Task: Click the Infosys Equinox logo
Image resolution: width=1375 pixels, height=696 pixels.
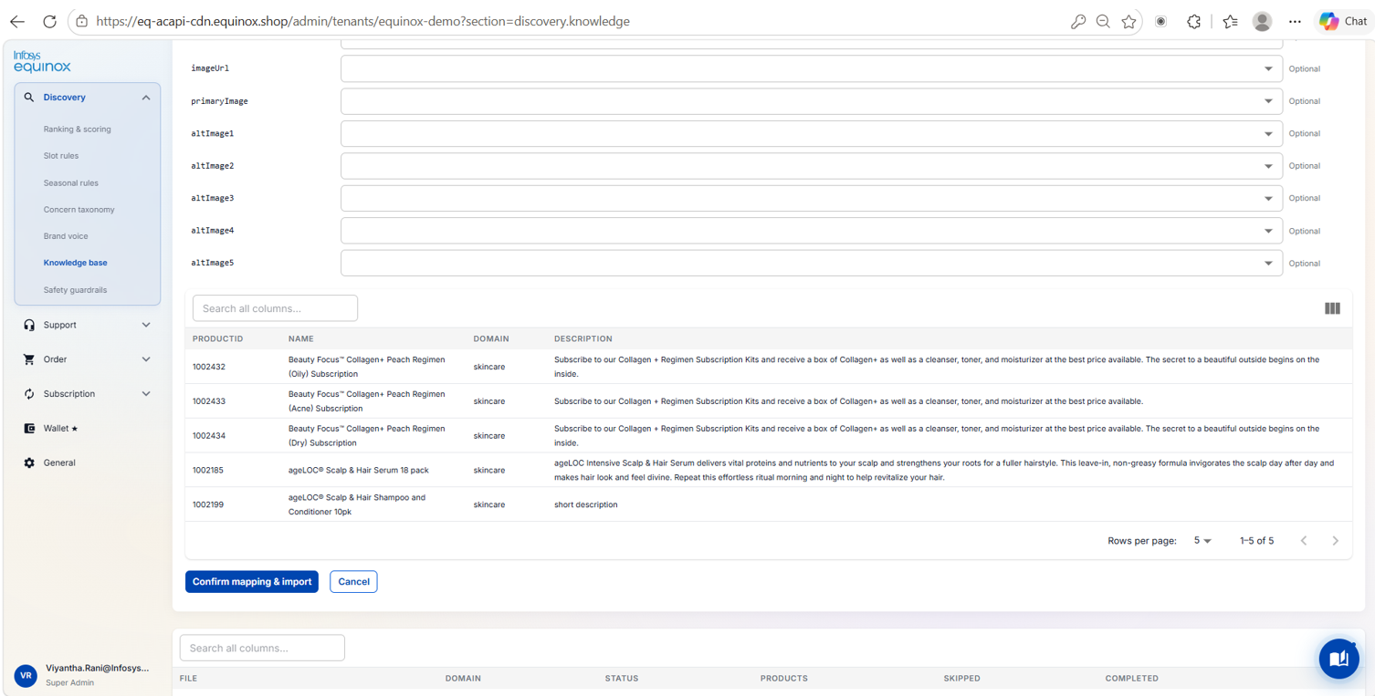Action: tap(42, 61)
